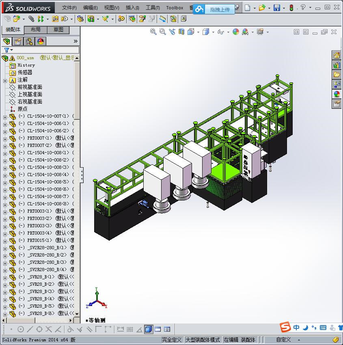Viewport: 343px width, 345px height.
Task: Click the Assembly Features icon
Action: click(91, 19)
